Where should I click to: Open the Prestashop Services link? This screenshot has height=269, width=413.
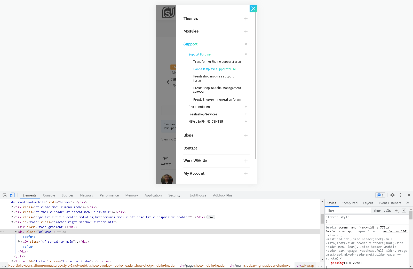pyautogui.click(x=203, y=114)
